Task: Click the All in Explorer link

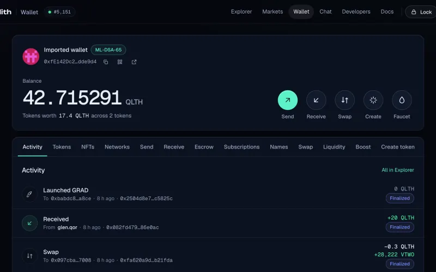Action: click(x=398, y=170)
